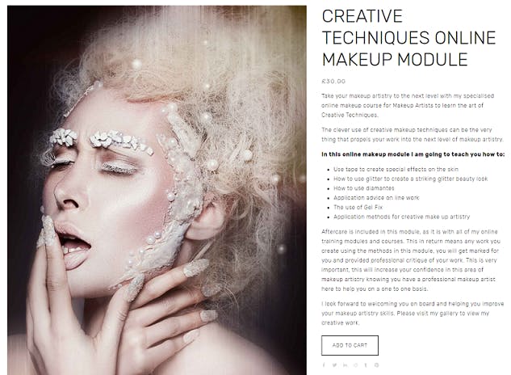Click 'The use of Gel Fix' bullet

[358, 207]
